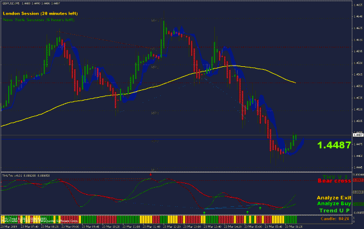Click the '23 Mar 13:40' time axis label

coord(213,227)
